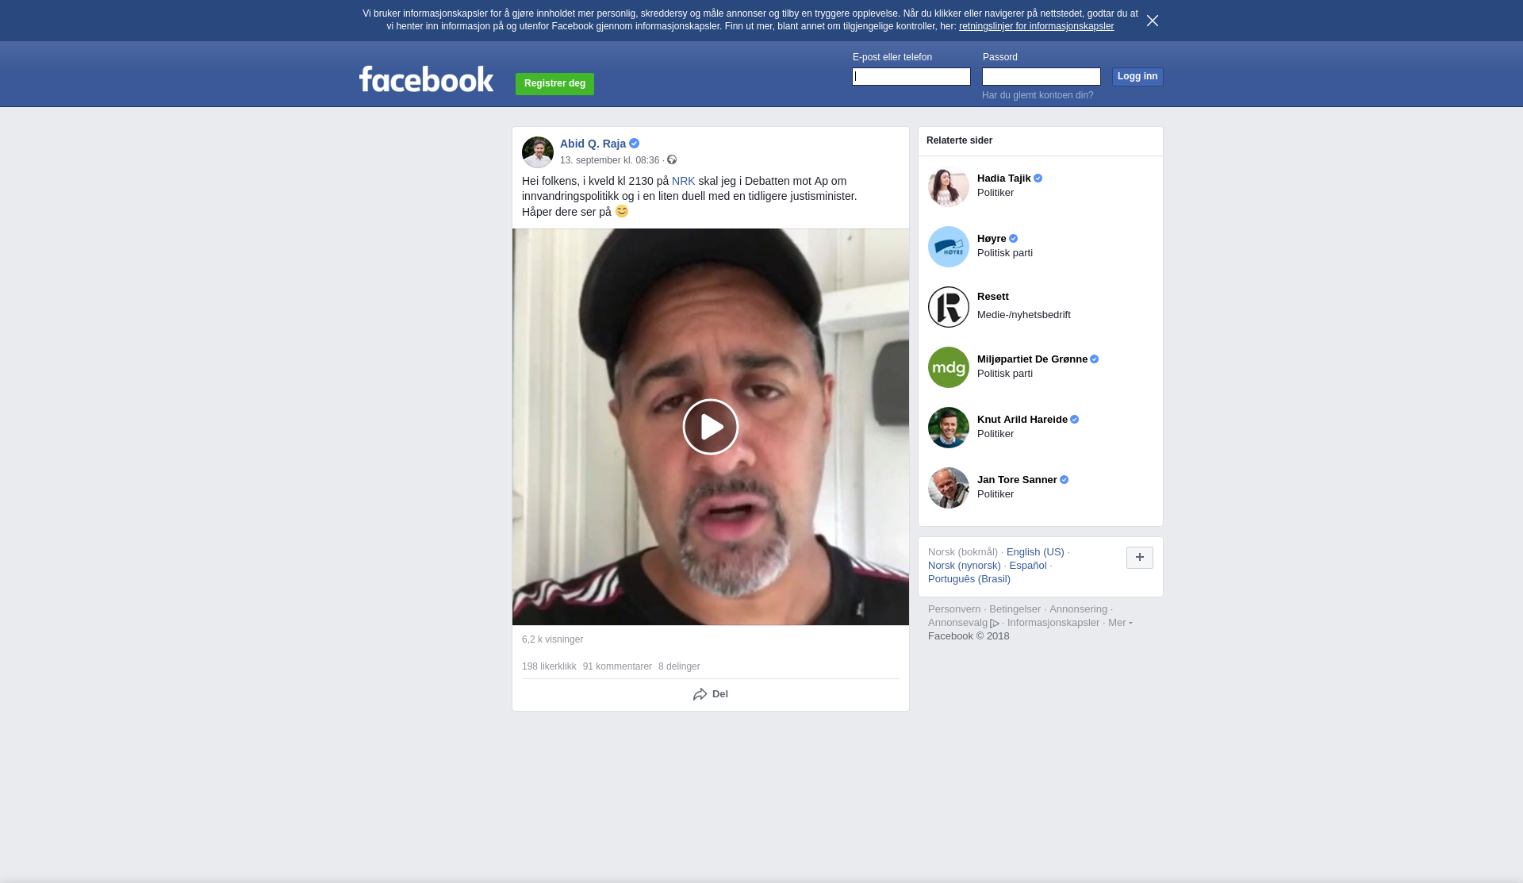Open the Høyre party page icon
Image resolution: width=1523 pixels, height=883 pixels.
click(948, 247)
